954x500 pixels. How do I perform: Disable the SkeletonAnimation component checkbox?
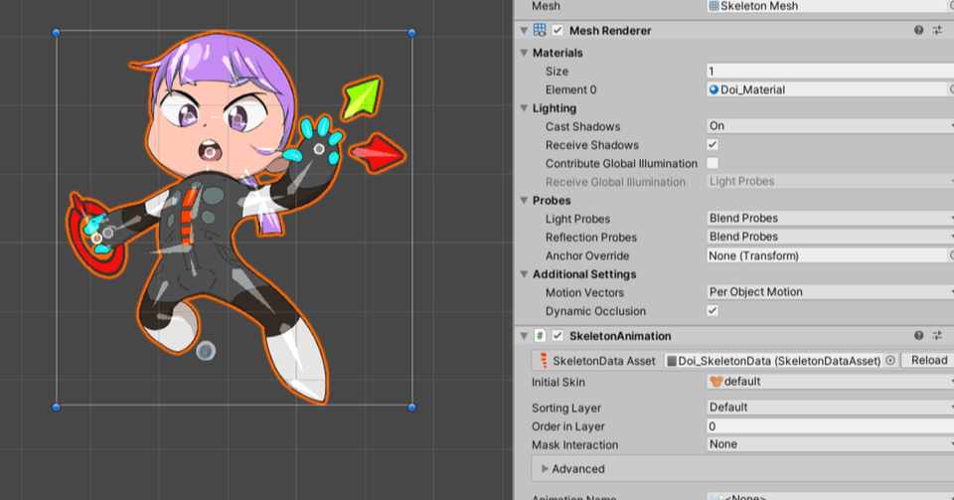coord(557,336)
